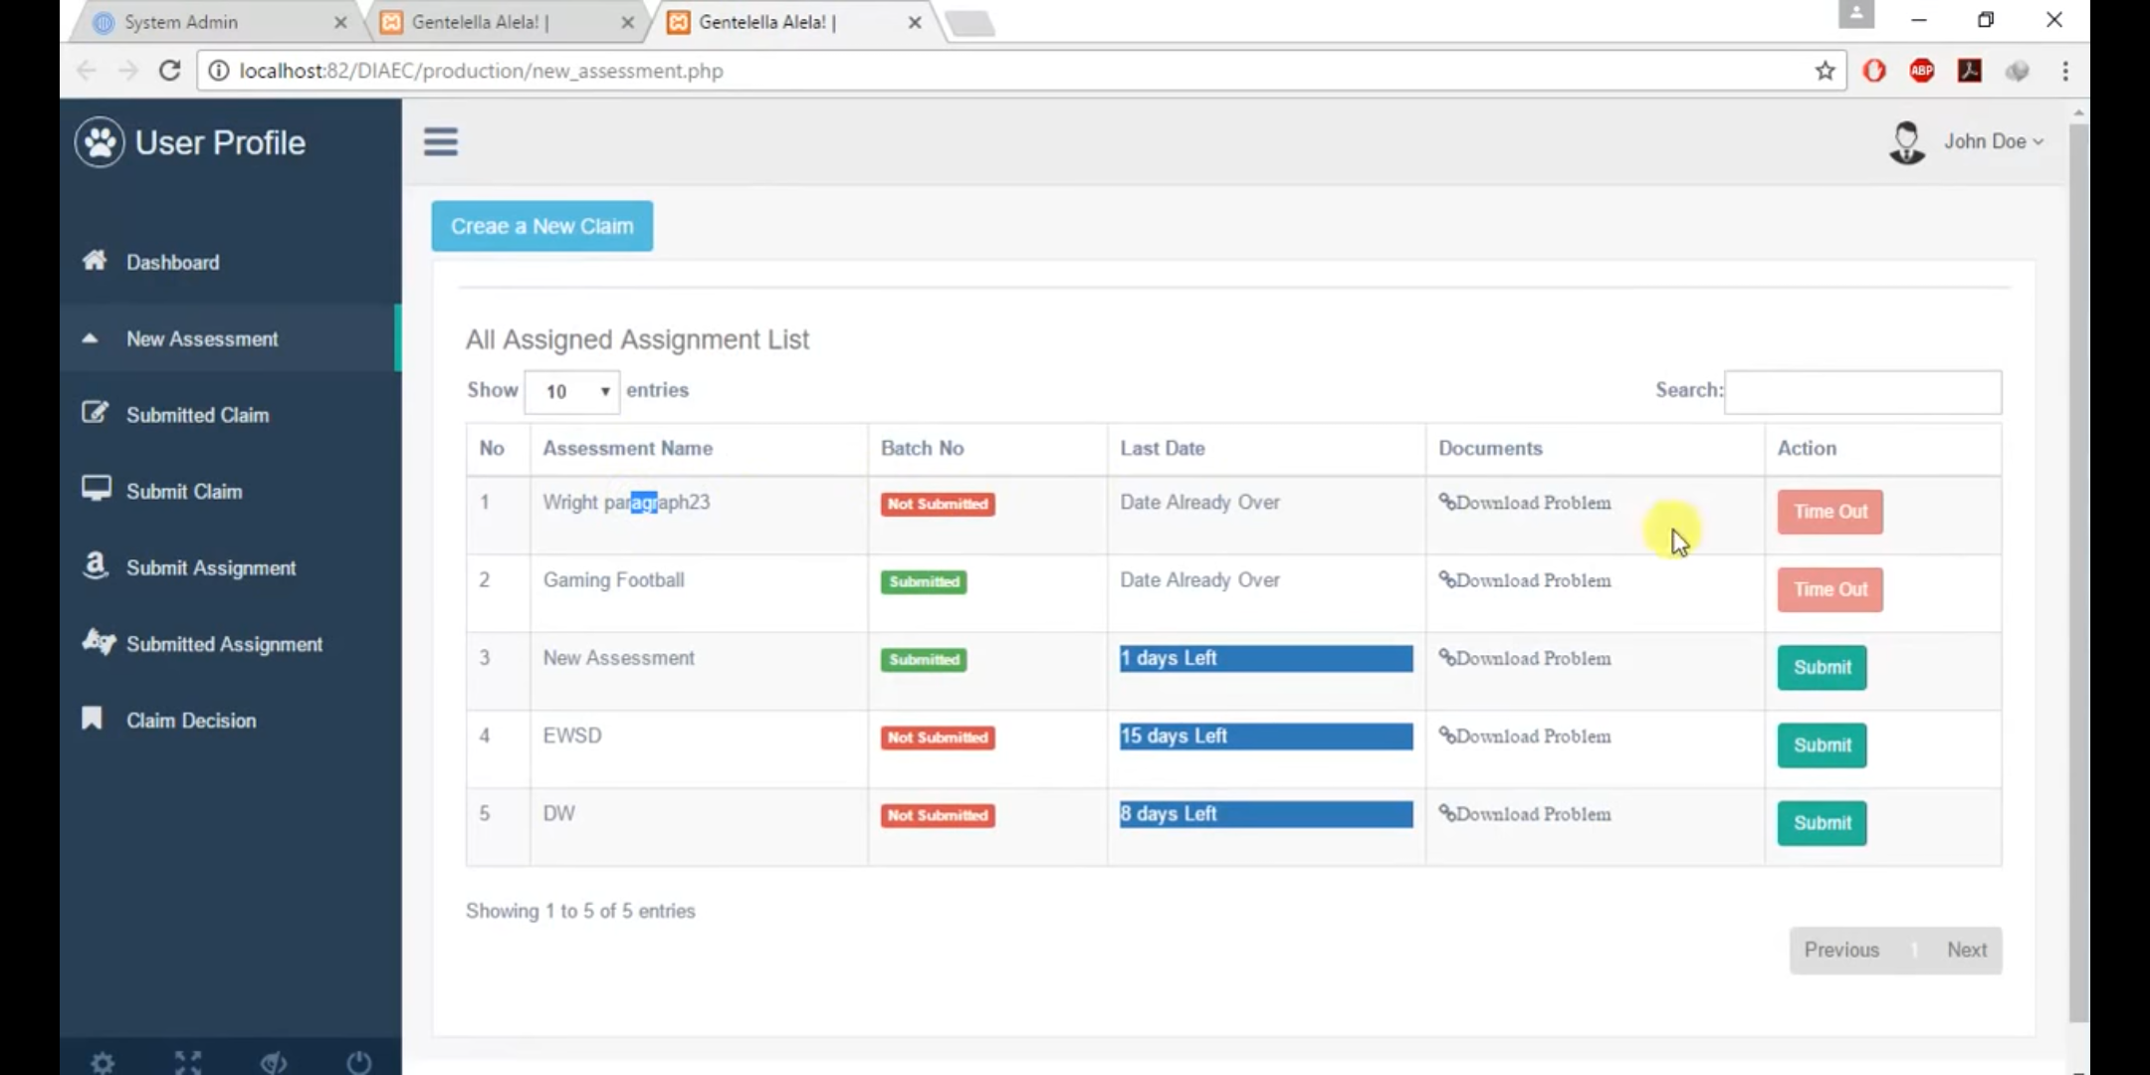Click the hamburger menu toggle icon
The width and height of the screenshot is (2150, 1075).
pos(440,142)
